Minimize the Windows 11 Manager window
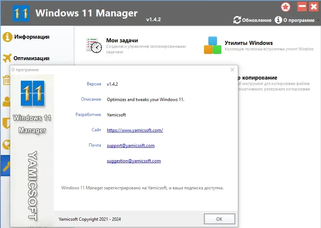The image size is (321, 228). [x=302, y=7]
